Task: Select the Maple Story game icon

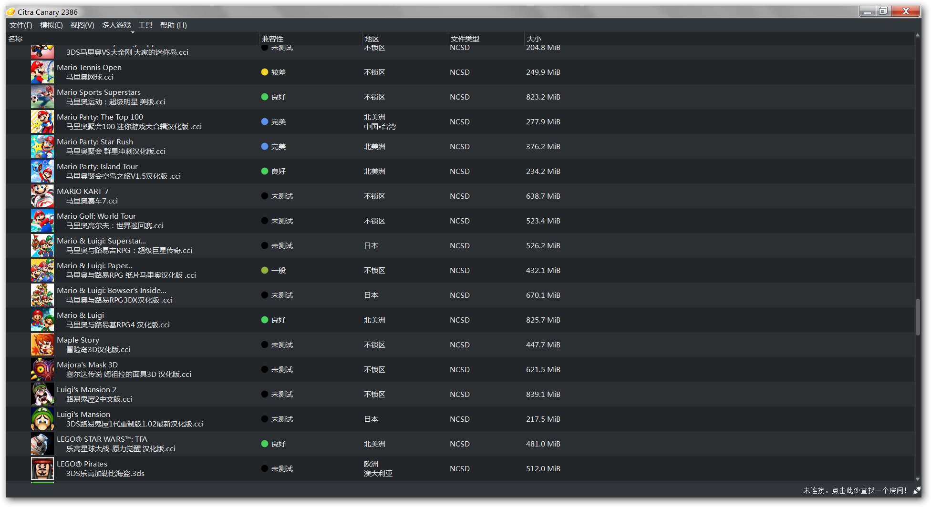Action: point(42,345)
